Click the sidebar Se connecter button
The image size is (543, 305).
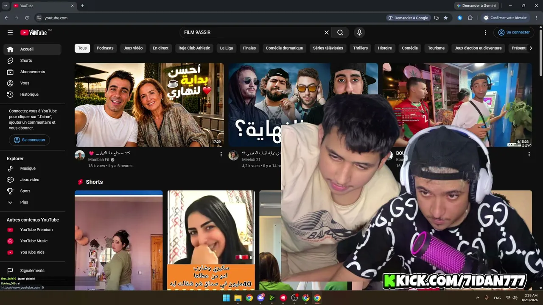pyautogui.click(x=29, y=140)
